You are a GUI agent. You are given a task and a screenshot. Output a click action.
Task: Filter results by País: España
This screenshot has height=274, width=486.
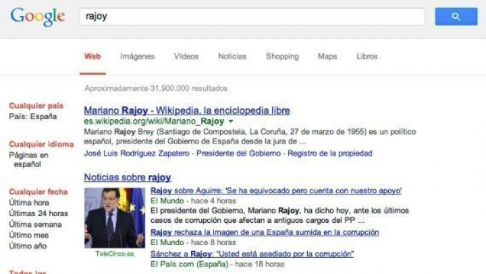pyautogui.click(x=33, y=116)
